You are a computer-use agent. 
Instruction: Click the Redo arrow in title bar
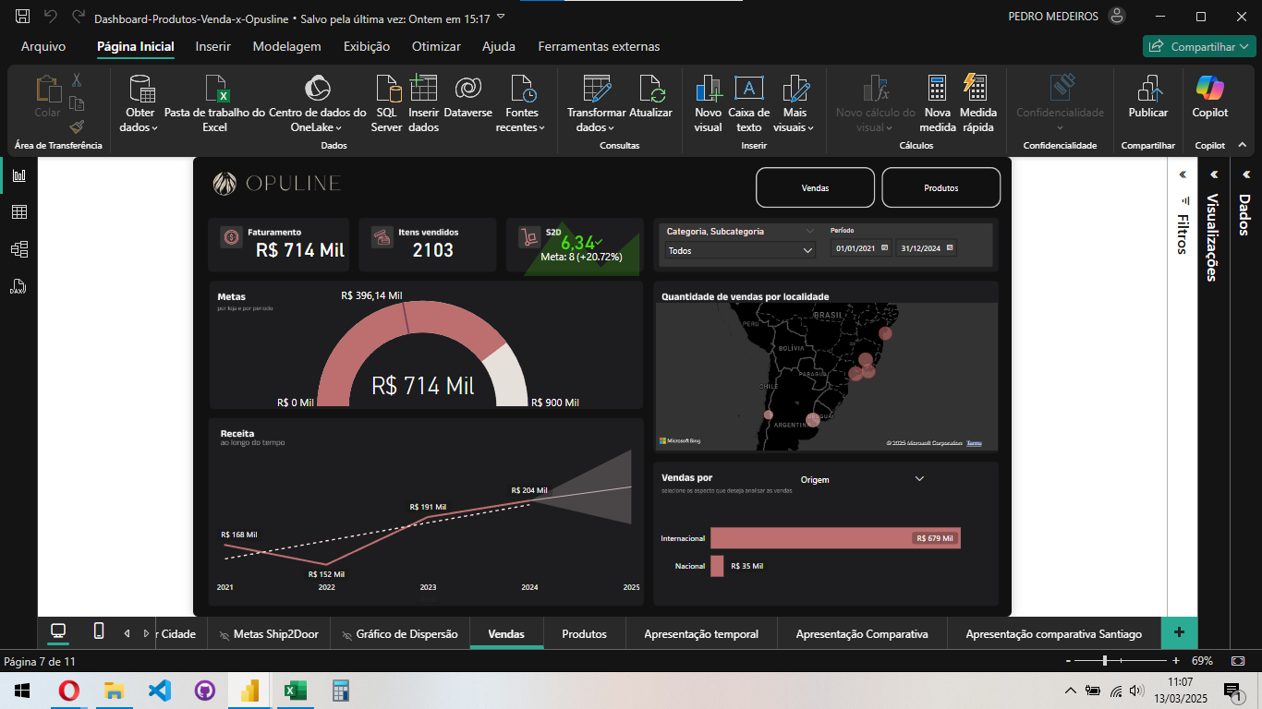tap(78, 17)
